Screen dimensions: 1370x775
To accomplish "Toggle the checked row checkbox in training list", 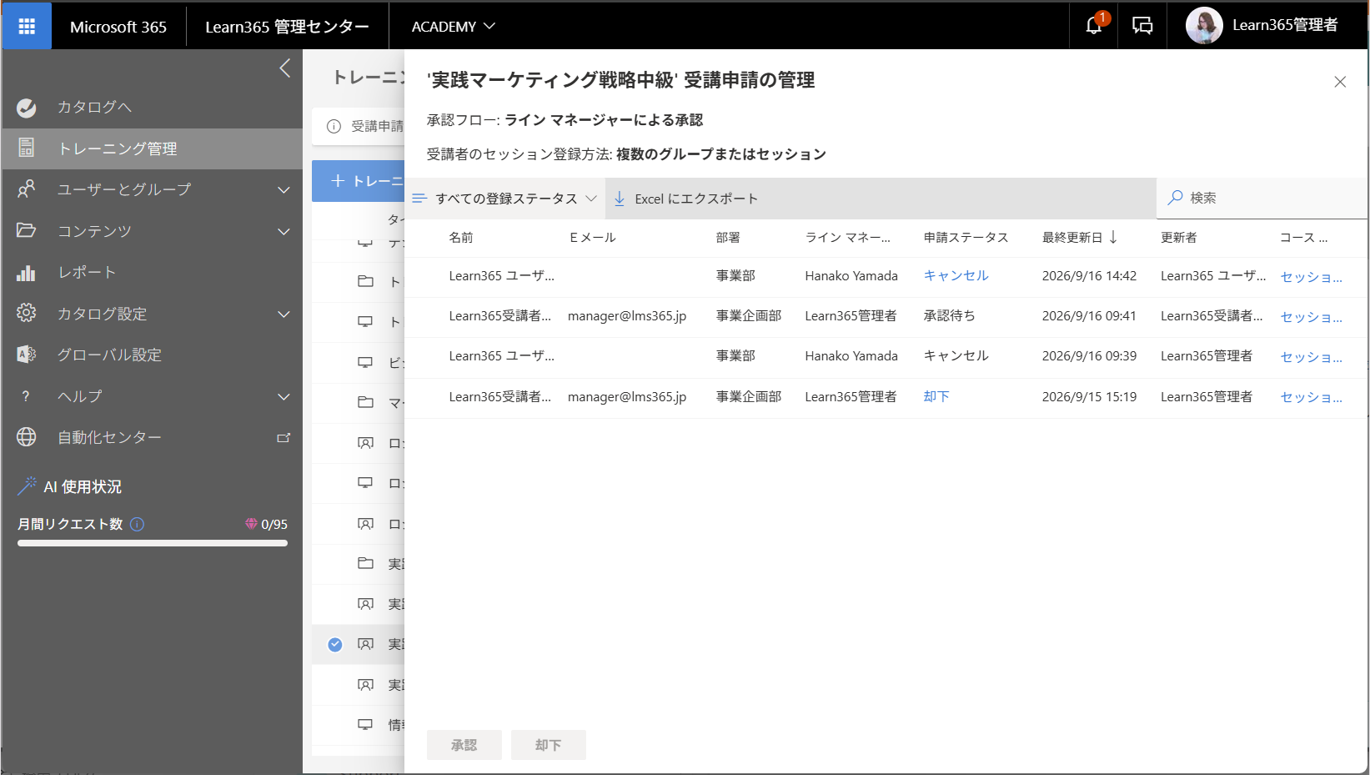I will click(335, 644).
